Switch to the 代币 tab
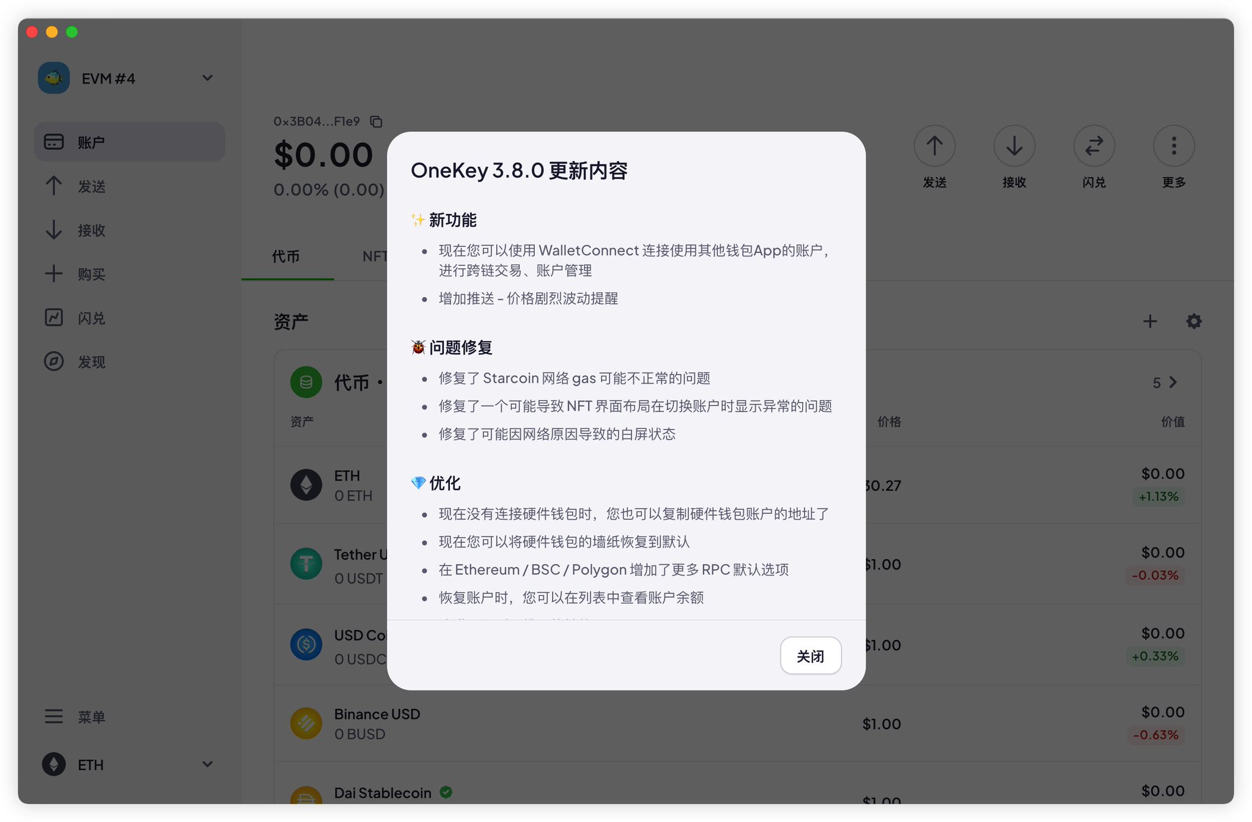 coord(286,257)
